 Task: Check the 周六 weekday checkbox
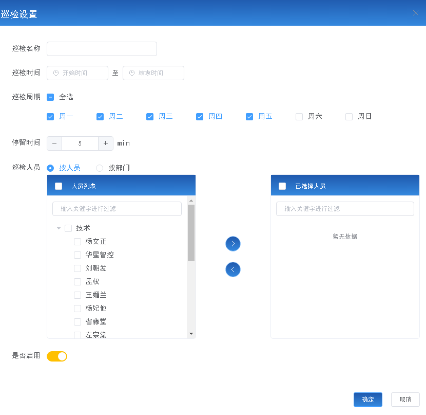[299, 116]
